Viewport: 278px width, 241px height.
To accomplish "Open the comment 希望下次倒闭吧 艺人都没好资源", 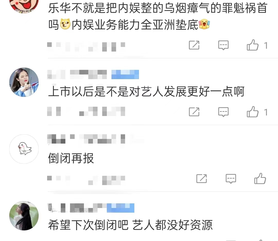I will coord(130,225).
